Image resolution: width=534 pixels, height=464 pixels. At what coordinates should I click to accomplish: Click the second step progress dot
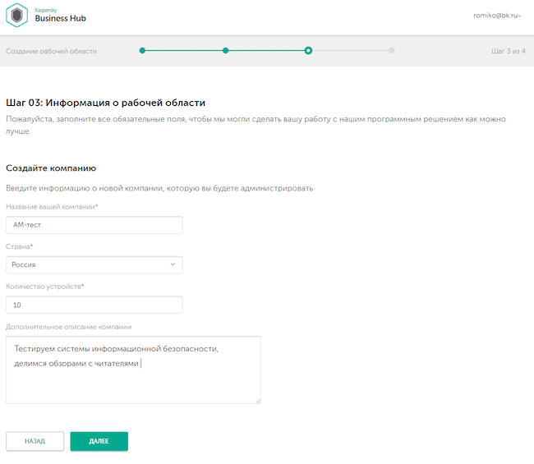(225, 51)
